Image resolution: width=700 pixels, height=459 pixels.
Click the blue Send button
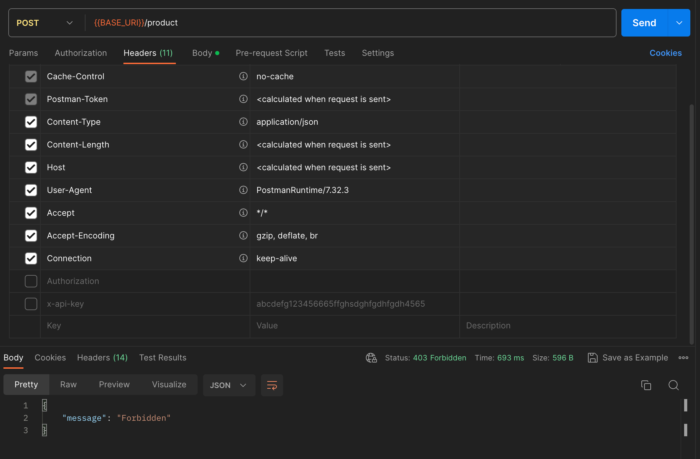coord(644,23)
